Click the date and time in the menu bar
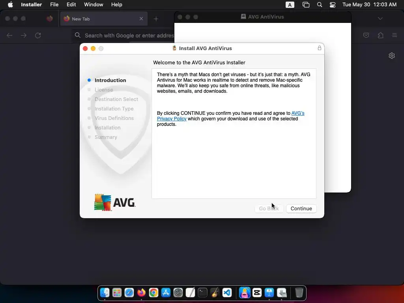404x303 pixels. point(369,5)
